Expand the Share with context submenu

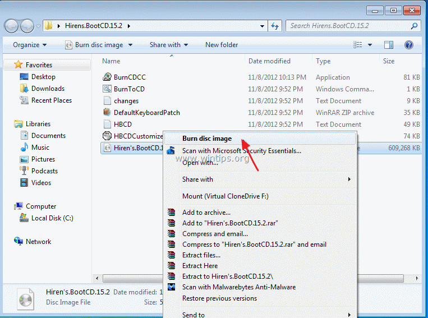349,179
